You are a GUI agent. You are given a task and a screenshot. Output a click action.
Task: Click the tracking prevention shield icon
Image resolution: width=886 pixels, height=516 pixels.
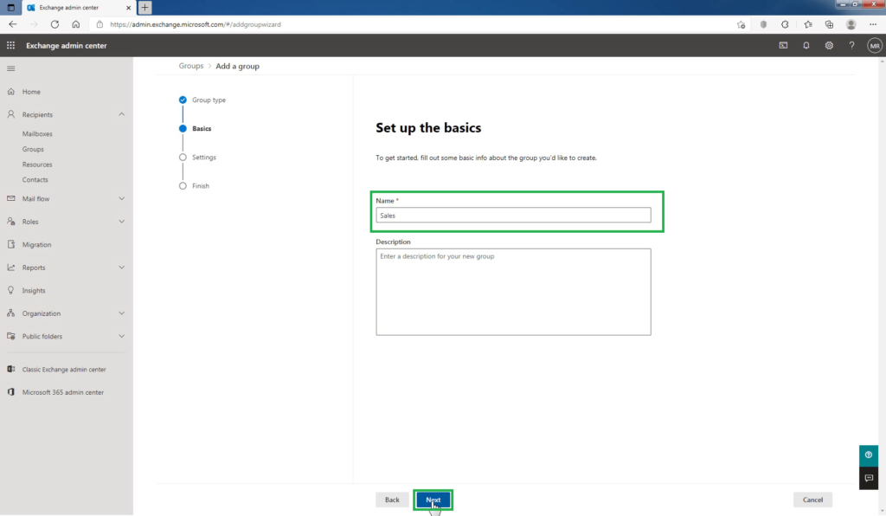763,24
